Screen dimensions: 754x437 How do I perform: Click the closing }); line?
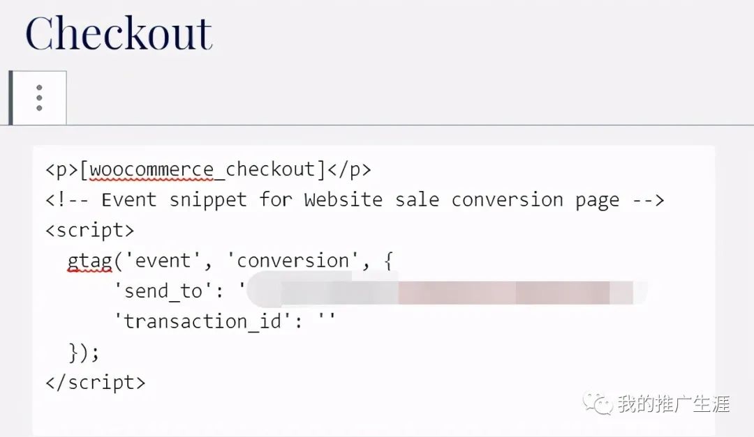point(84,352)
